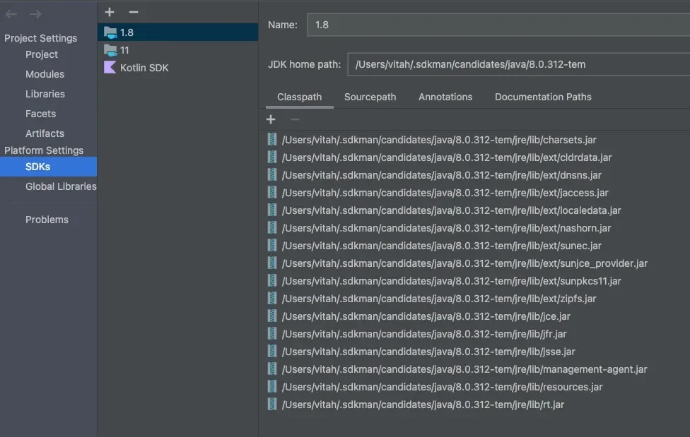Remove selected SDK with minus icon
690x437 pixels.
point(134,12)
